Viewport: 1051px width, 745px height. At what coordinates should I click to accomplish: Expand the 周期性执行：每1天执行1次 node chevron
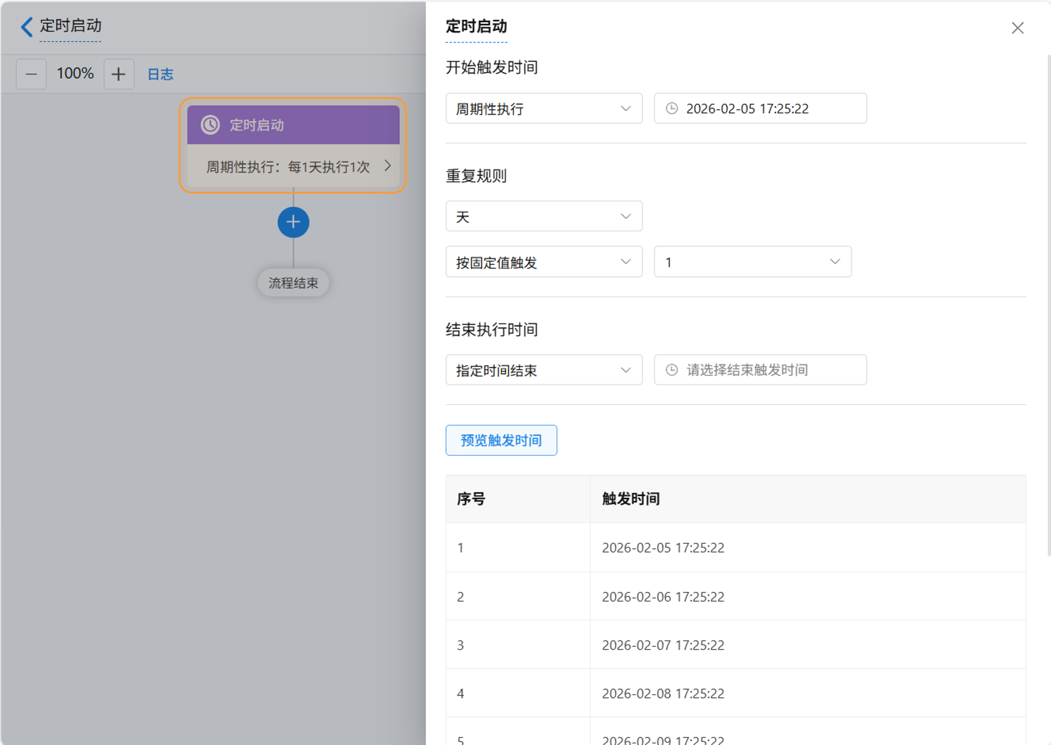click(x=387, y=166)
